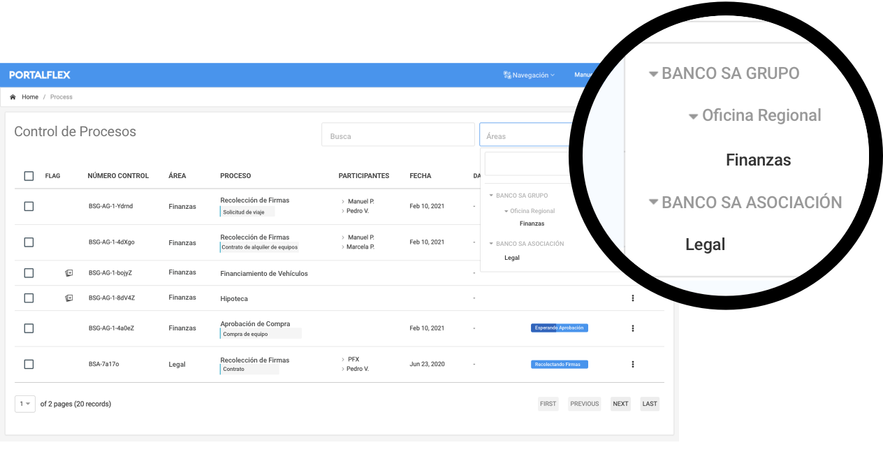The width and height of the screenshot is (883, 468).
Task: Click the flag icon for BSG-AG-1-bojyZ
Action: click(x=68, y=273)
